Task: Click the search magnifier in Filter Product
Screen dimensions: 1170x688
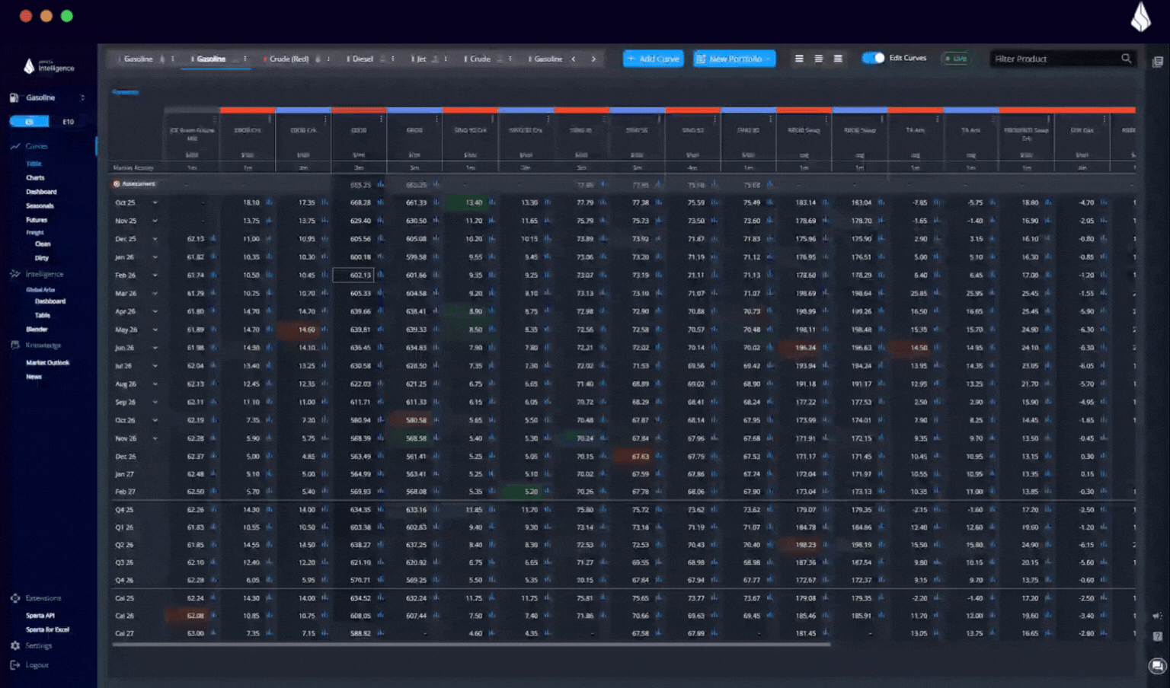Action: pyautogui.click(x=1126, y=59)
